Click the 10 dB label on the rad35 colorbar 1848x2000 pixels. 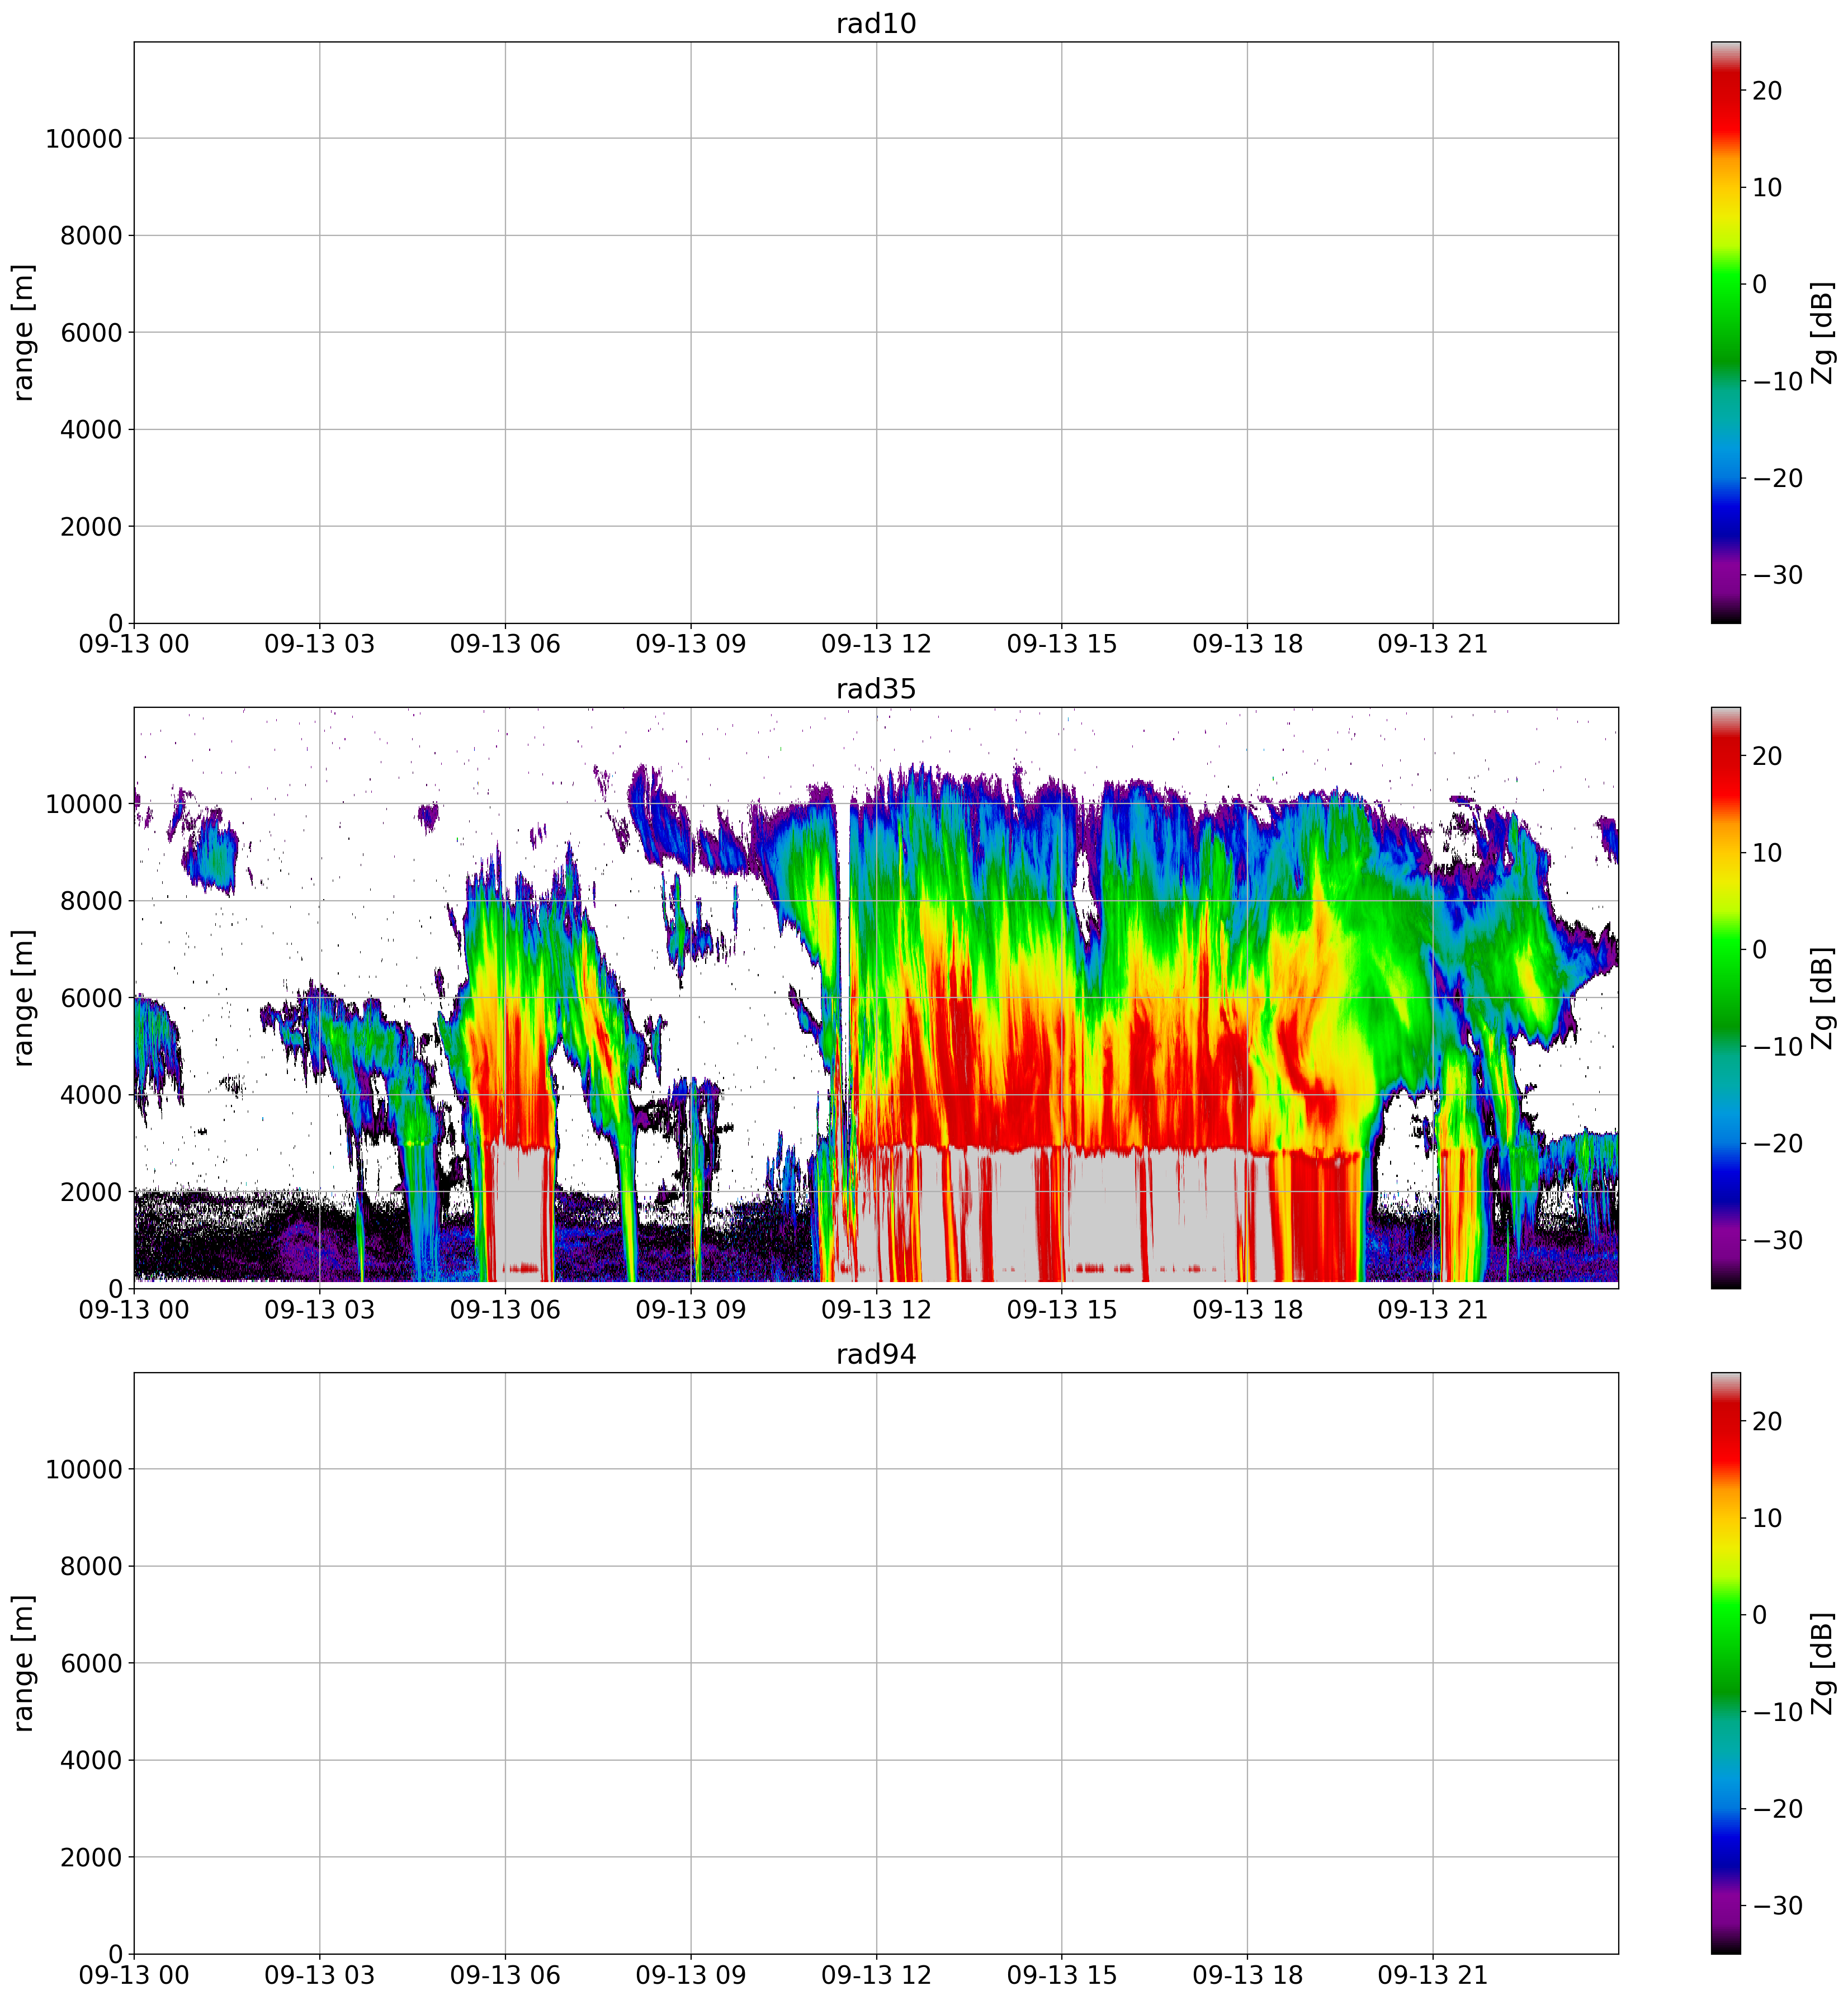click(x=1767, y=853)
